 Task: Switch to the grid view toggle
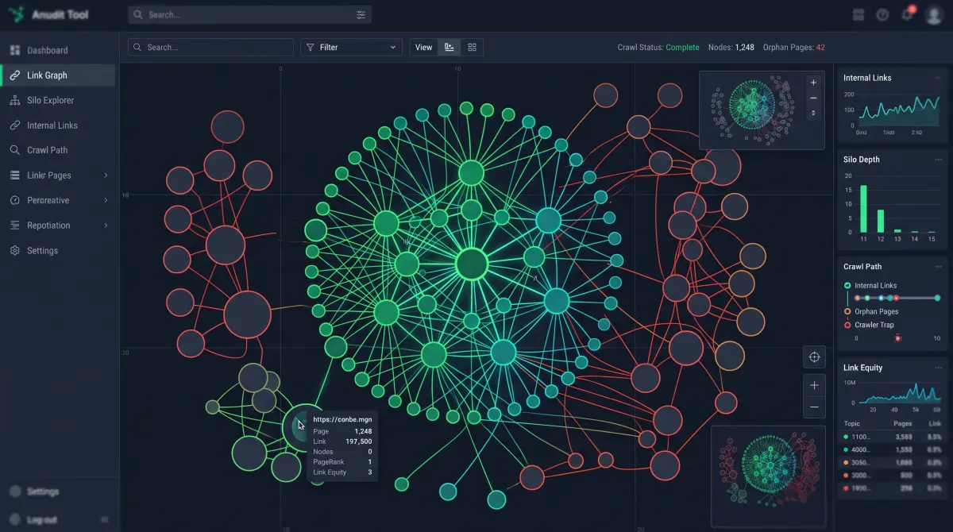472,48
